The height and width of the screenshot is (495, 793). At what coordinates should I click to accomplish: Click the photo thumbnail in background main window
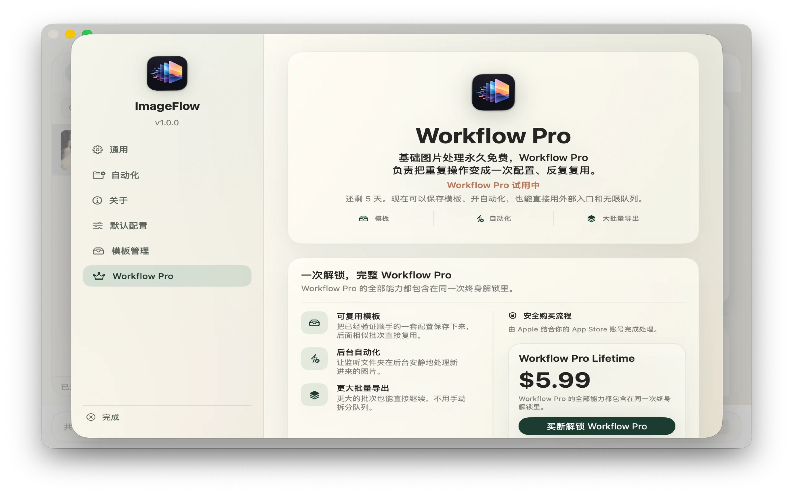[x=66, y=150]
